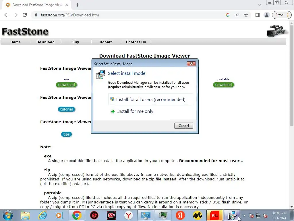Open the control panel taskbar icon

(x=146, y=215)
